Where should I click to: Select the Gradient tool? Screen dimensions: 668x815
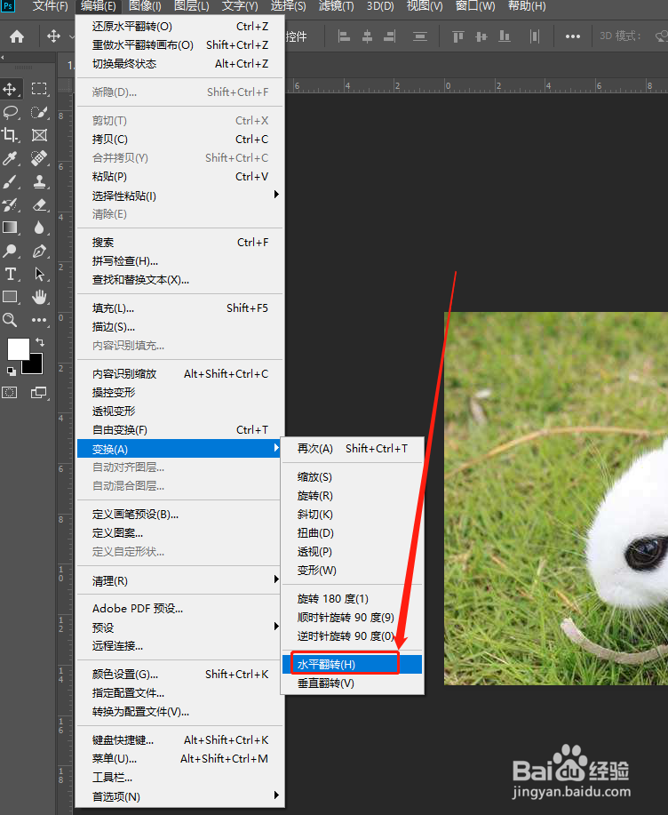tap(10, 228)
